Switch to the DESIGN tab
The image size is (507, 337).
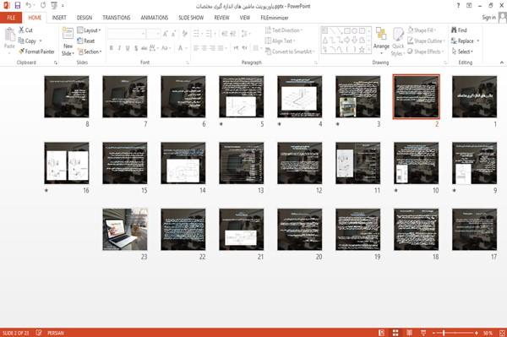[84, 18]
